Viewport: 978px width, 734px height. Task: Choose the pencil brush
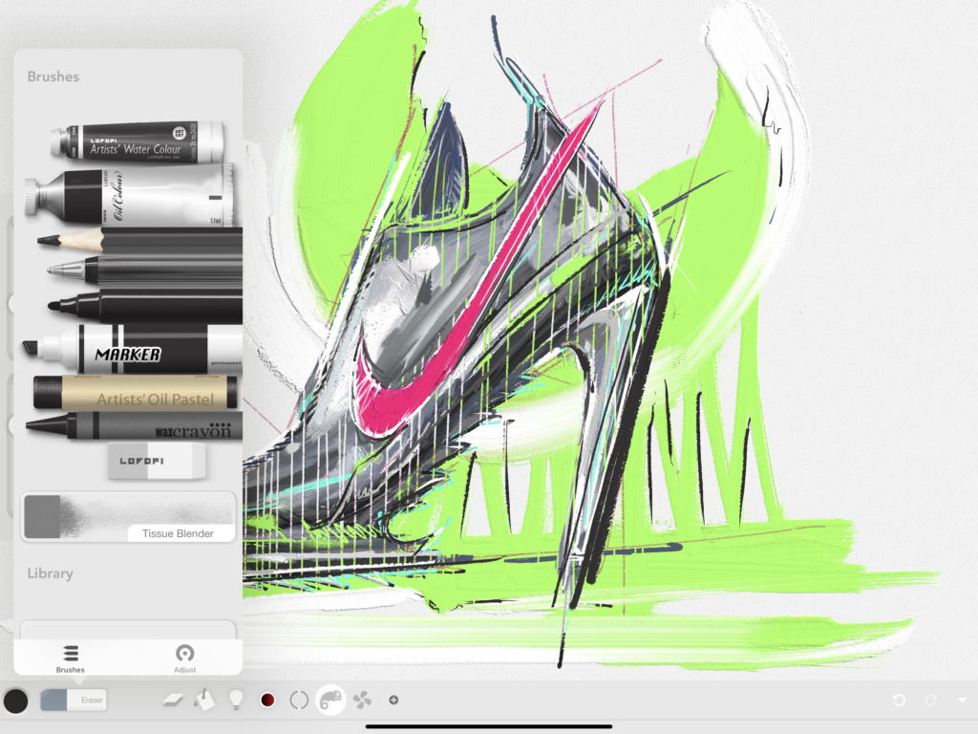click(139, 240)
